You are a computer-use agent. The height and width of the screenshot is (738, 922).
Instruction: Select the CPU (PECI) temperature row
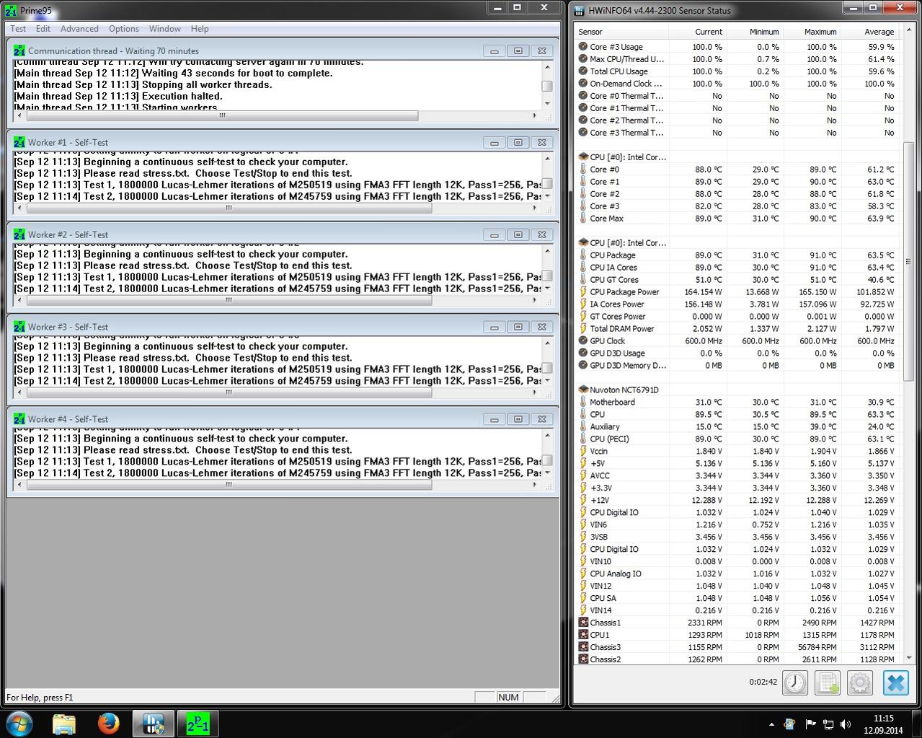[x=737, y=439]
